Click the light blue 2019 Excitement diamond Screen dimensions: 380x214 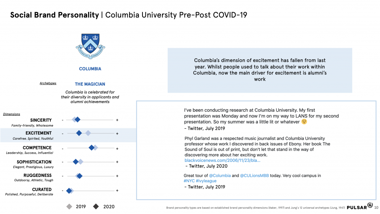(x=88, y=133)
